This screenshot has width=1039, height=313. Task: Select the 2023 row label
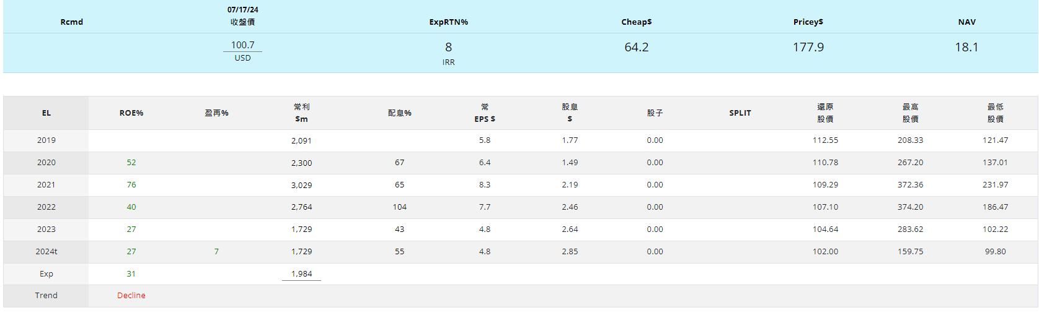click(x=46, y=229)
